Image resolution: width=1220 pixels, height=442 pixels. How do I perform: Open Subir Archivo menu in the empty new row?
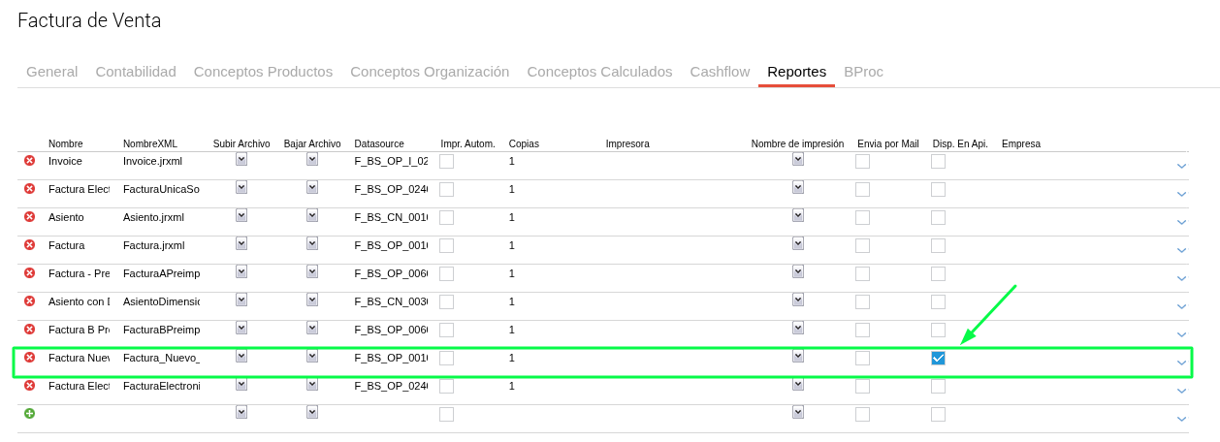tap(241, 412)
